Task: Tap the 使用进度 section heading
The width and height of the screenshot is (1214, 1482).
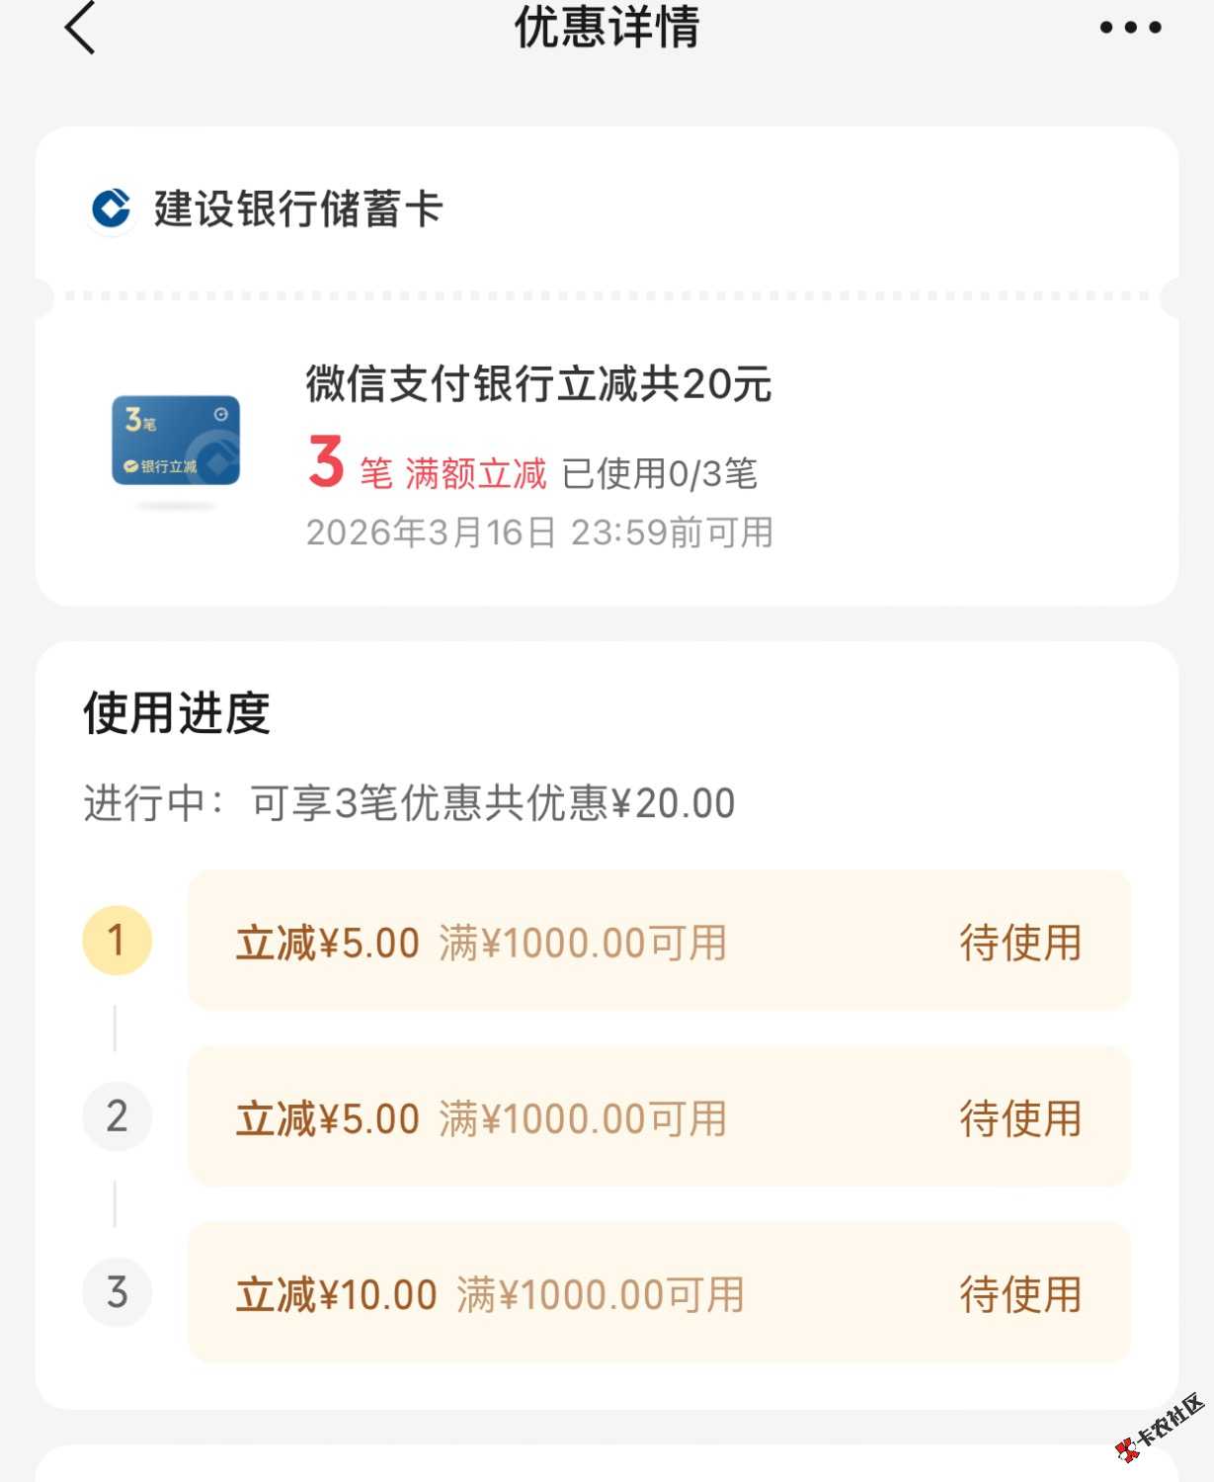Action: (x=177, y=712)
